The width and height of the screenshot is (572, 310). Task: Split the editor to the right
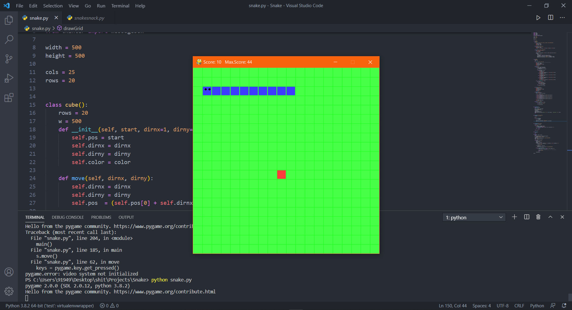[x=551, y=18]
